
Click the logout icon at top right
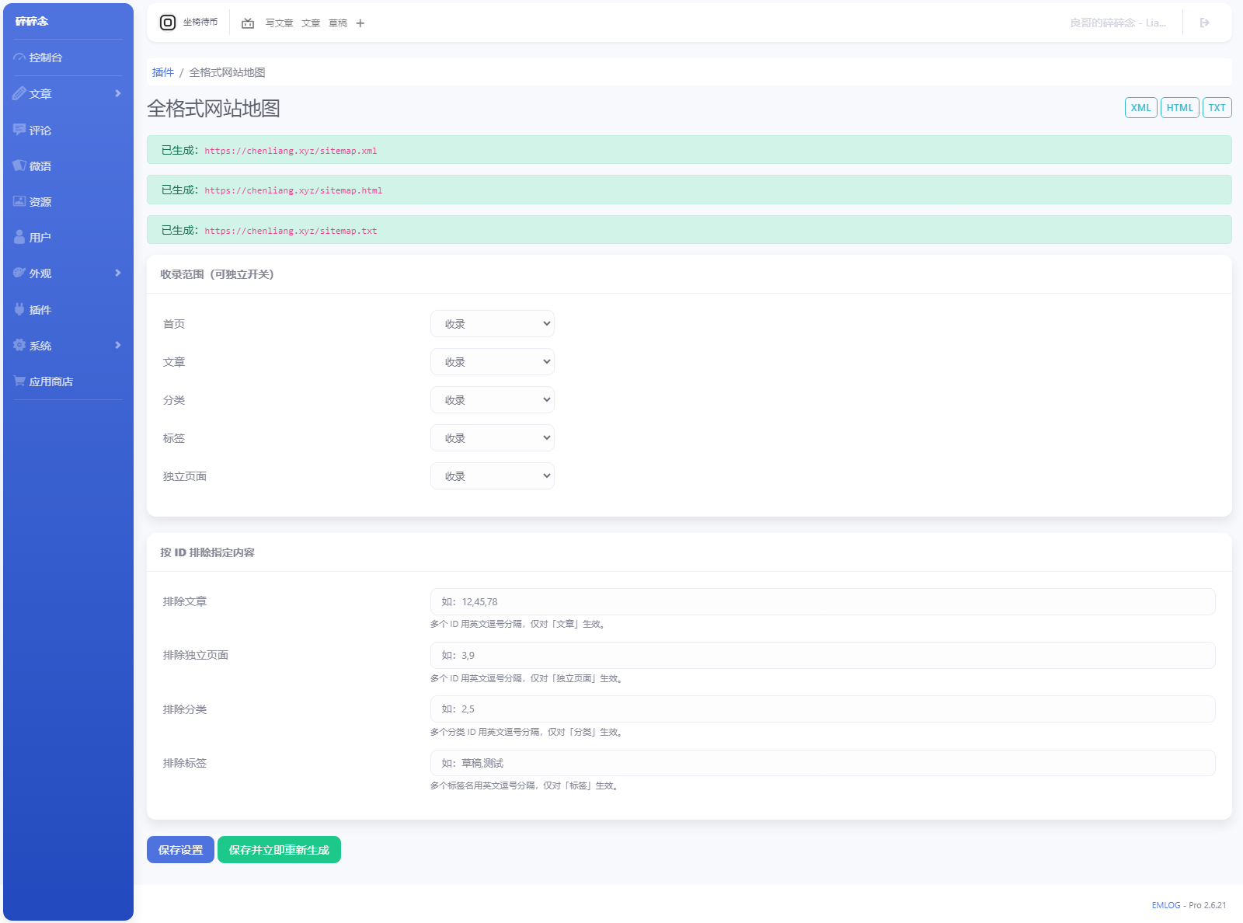pos(1205,23)
